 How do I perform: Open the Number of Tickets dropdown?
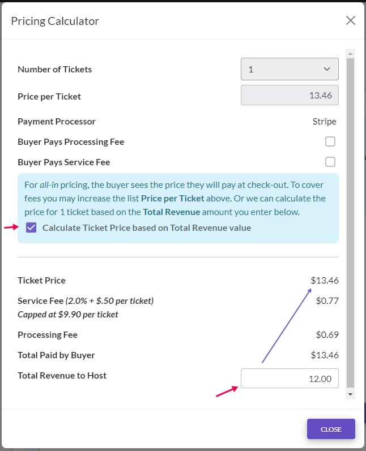[290, 69]
